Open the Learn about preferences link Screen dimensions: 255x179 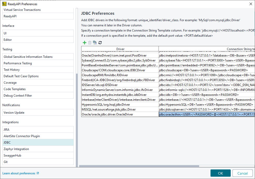(x=19, y=173)
